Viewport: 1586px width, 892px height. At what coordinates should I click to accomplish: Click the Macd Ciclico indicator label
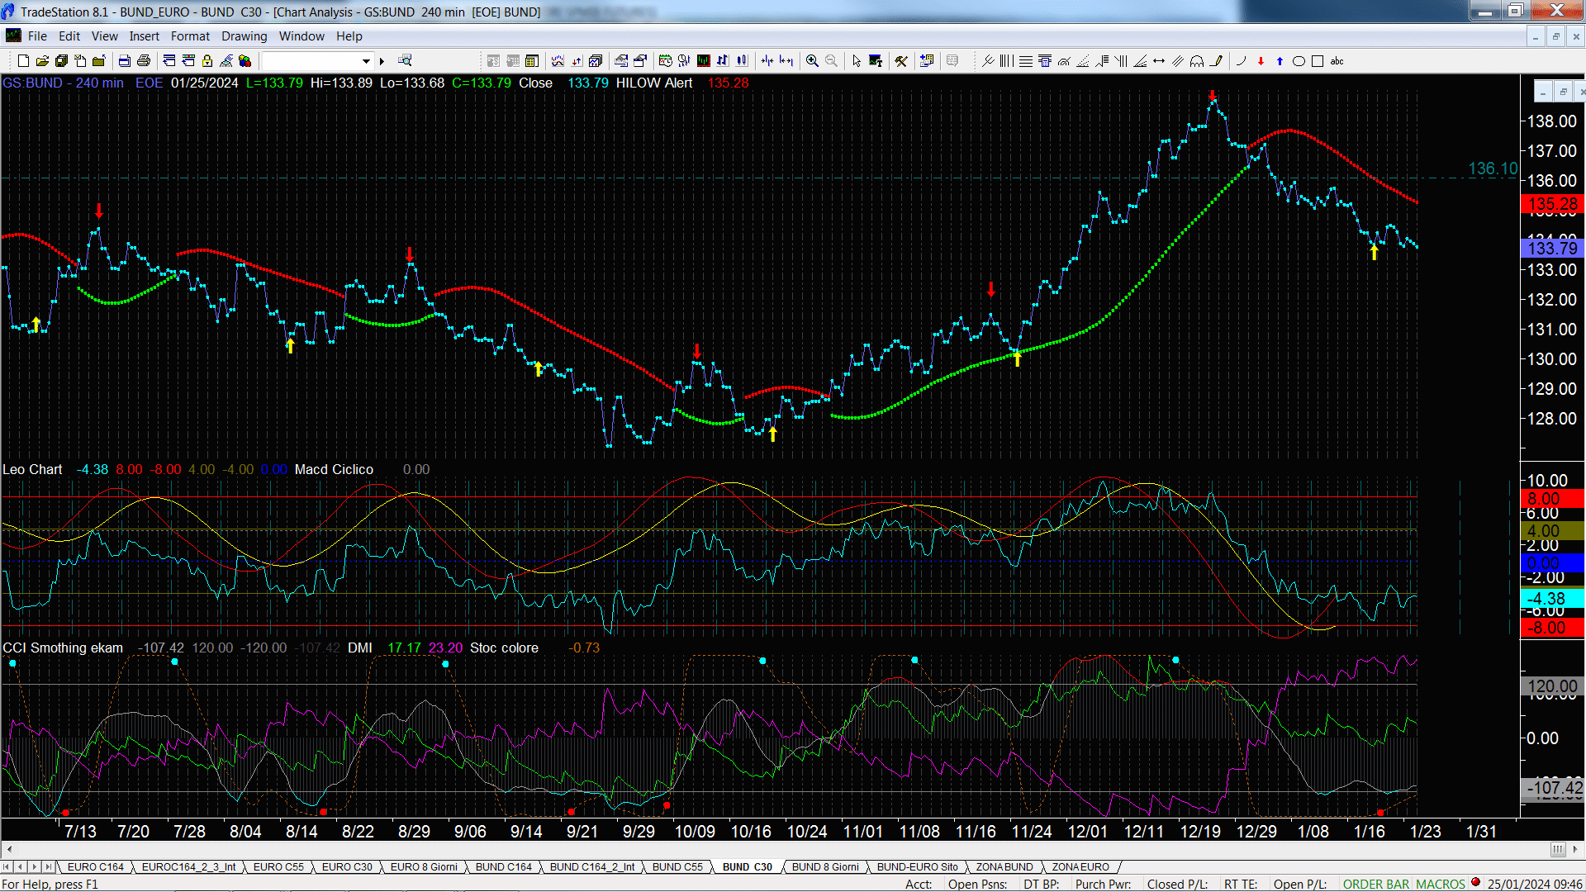334,469
